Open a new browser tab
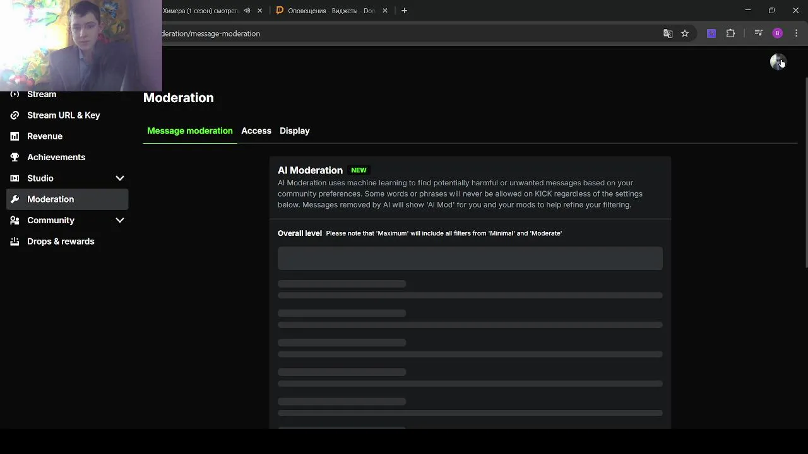This screenshot has width=808, height=454. (405, 11)
